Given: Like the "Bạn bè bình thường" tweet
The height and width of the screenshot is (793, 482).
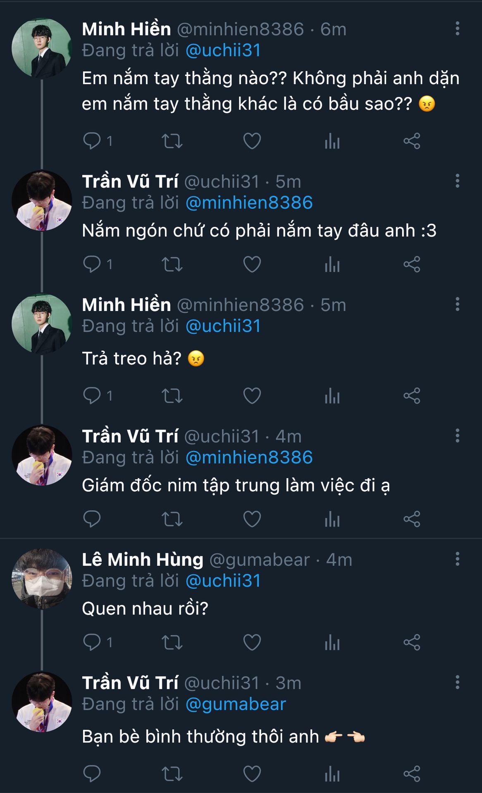Looking at the screenshot, I should coord(252,774).
